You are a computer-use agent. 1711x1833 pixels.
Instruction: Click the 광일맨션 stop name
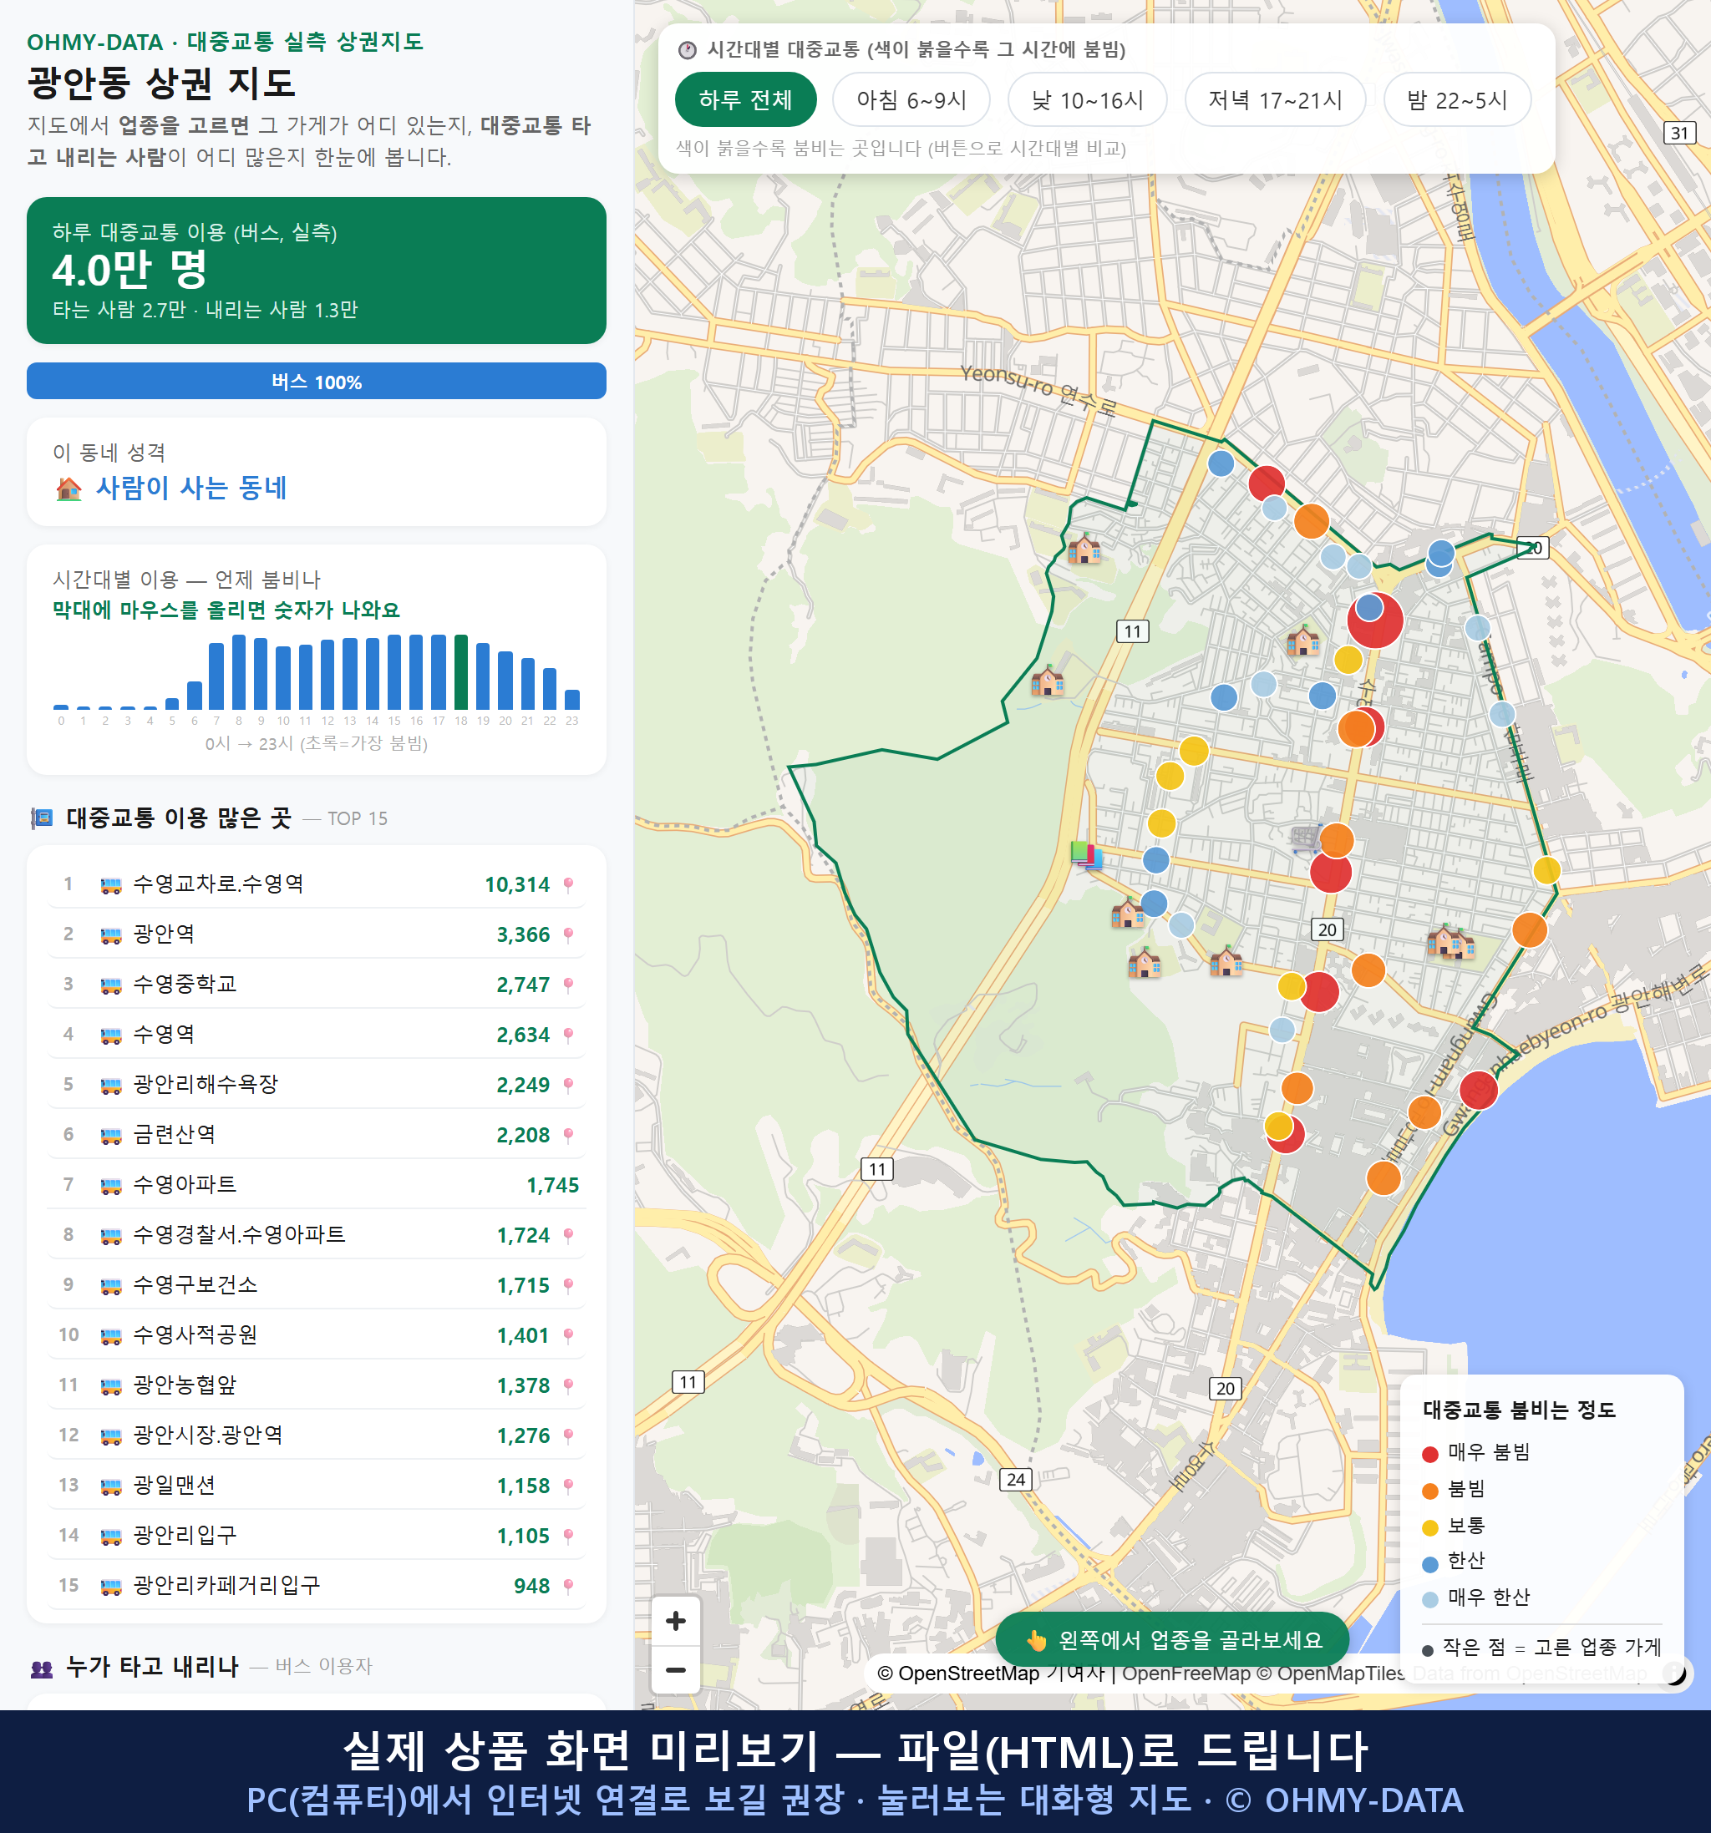coord(174,1485)
